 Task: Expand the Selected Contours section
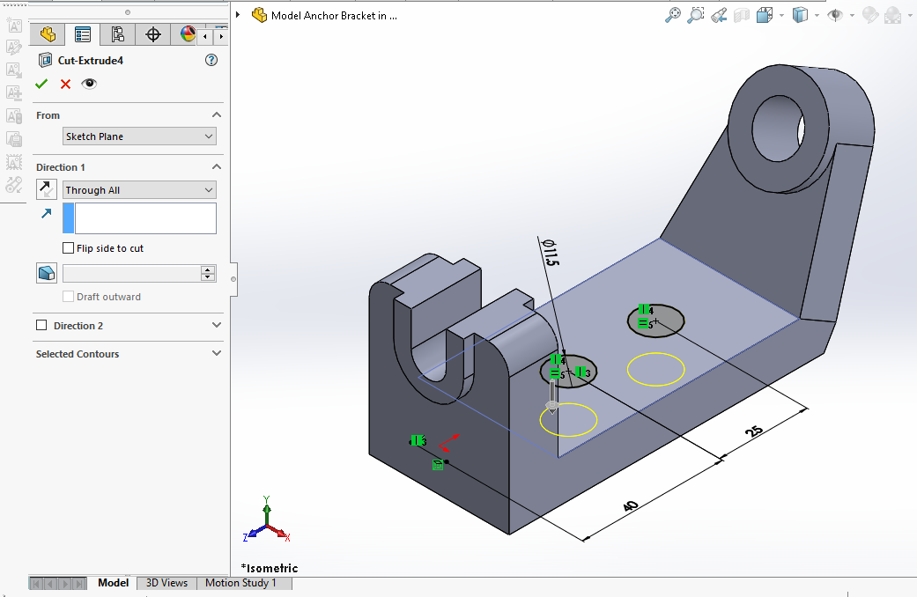[217, 354]
